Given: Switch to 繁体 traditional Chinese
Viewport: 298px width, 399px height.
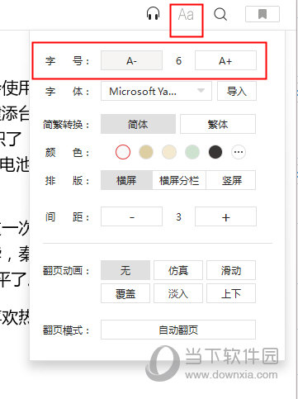Looking at the screenshot, I should [x=218, y=124].
